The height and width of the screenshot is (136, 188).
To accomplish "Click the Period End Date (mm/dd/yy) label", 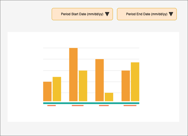I will tap(147, 14).
